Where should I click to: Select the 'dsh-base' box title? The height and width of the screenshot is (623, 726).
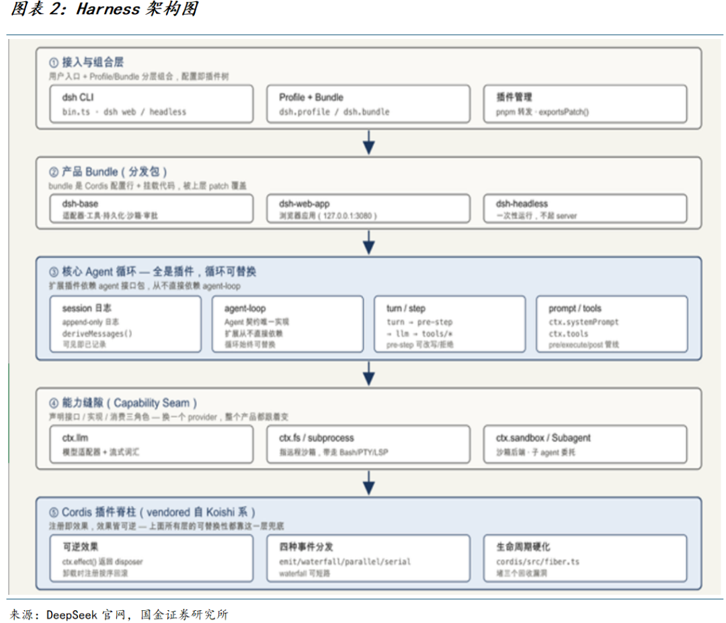pyautogui.click(x=80, y=203)
